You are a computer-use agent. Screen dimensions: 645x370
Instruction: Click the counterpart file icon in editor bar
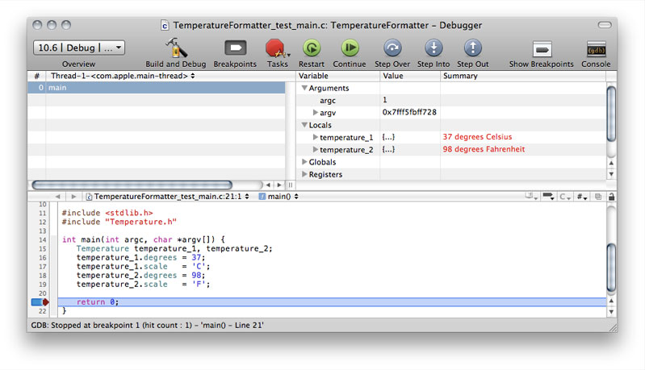tap(598, 197)
